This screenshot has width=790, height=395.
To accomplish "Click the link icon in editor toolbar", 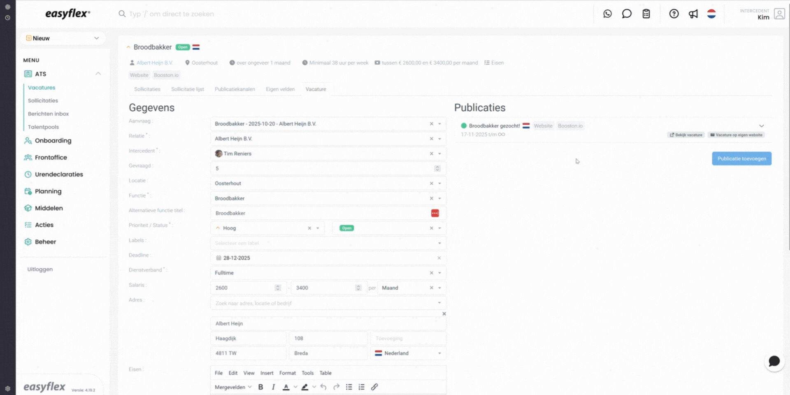I will click(374, 387).
